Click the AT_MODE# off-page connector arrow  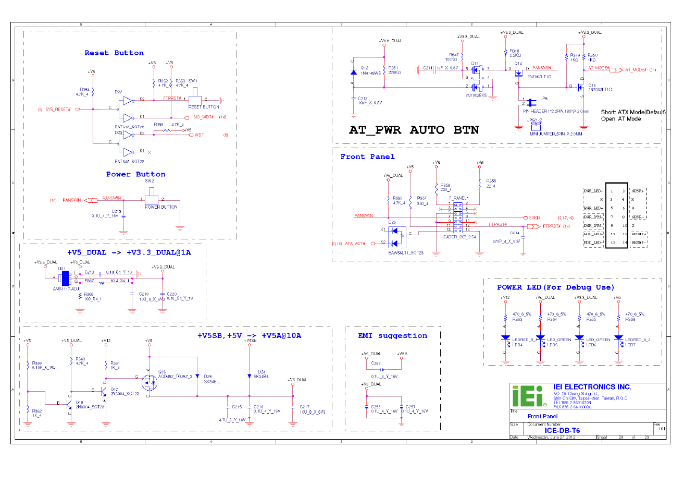point(616,69)
